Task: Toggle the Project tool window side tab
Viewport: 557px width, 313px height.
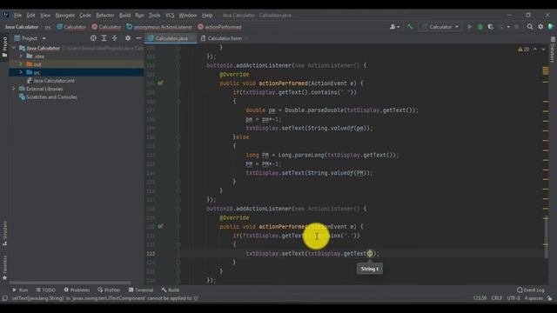Action: 4,47
